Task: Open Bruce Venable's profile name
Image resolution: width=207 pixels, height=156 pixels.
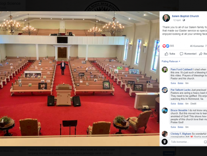Action: coord(179,110)
